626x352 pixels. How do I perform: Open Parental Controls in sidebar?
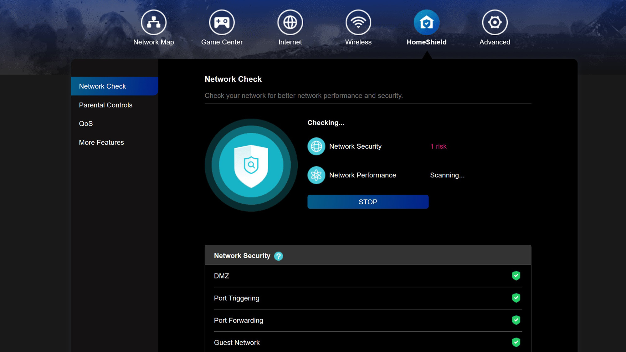[x=106, y=105]
